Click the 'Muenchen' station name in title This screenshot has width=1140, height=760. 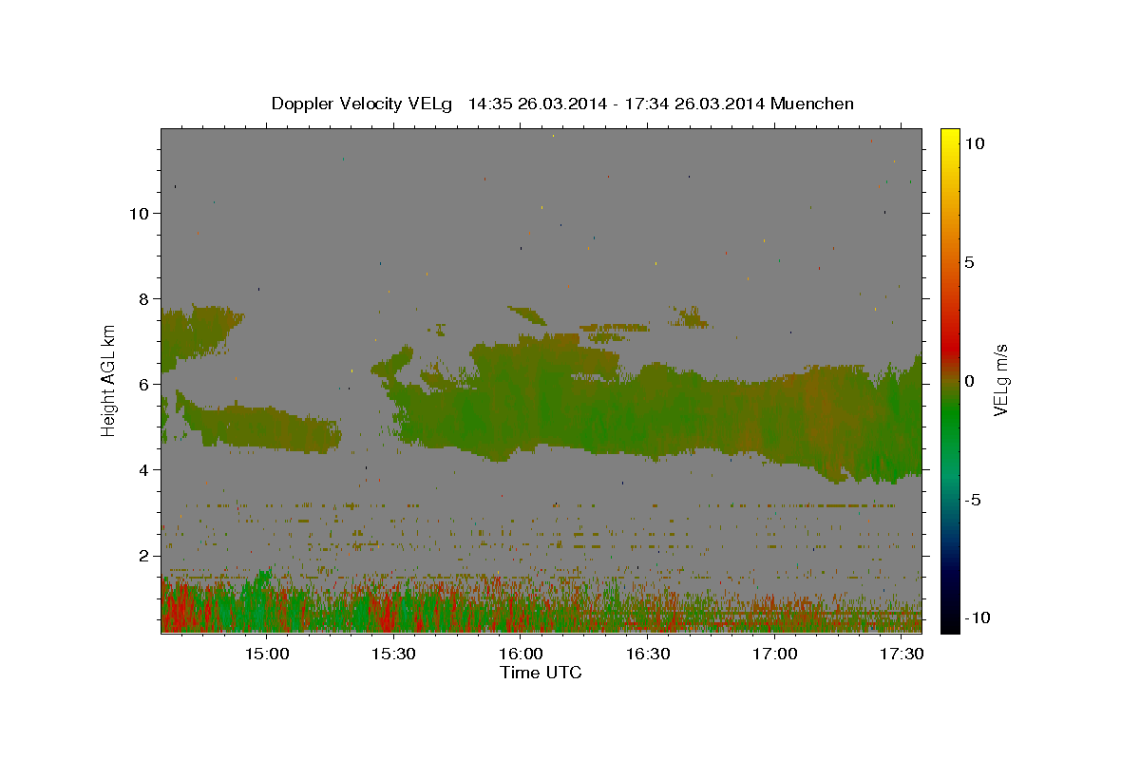tap(812, 104)
